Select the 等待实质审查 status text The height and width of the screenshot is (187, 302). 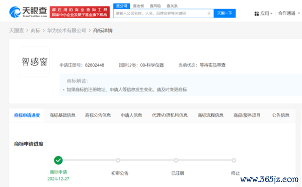tap(212, 65)
